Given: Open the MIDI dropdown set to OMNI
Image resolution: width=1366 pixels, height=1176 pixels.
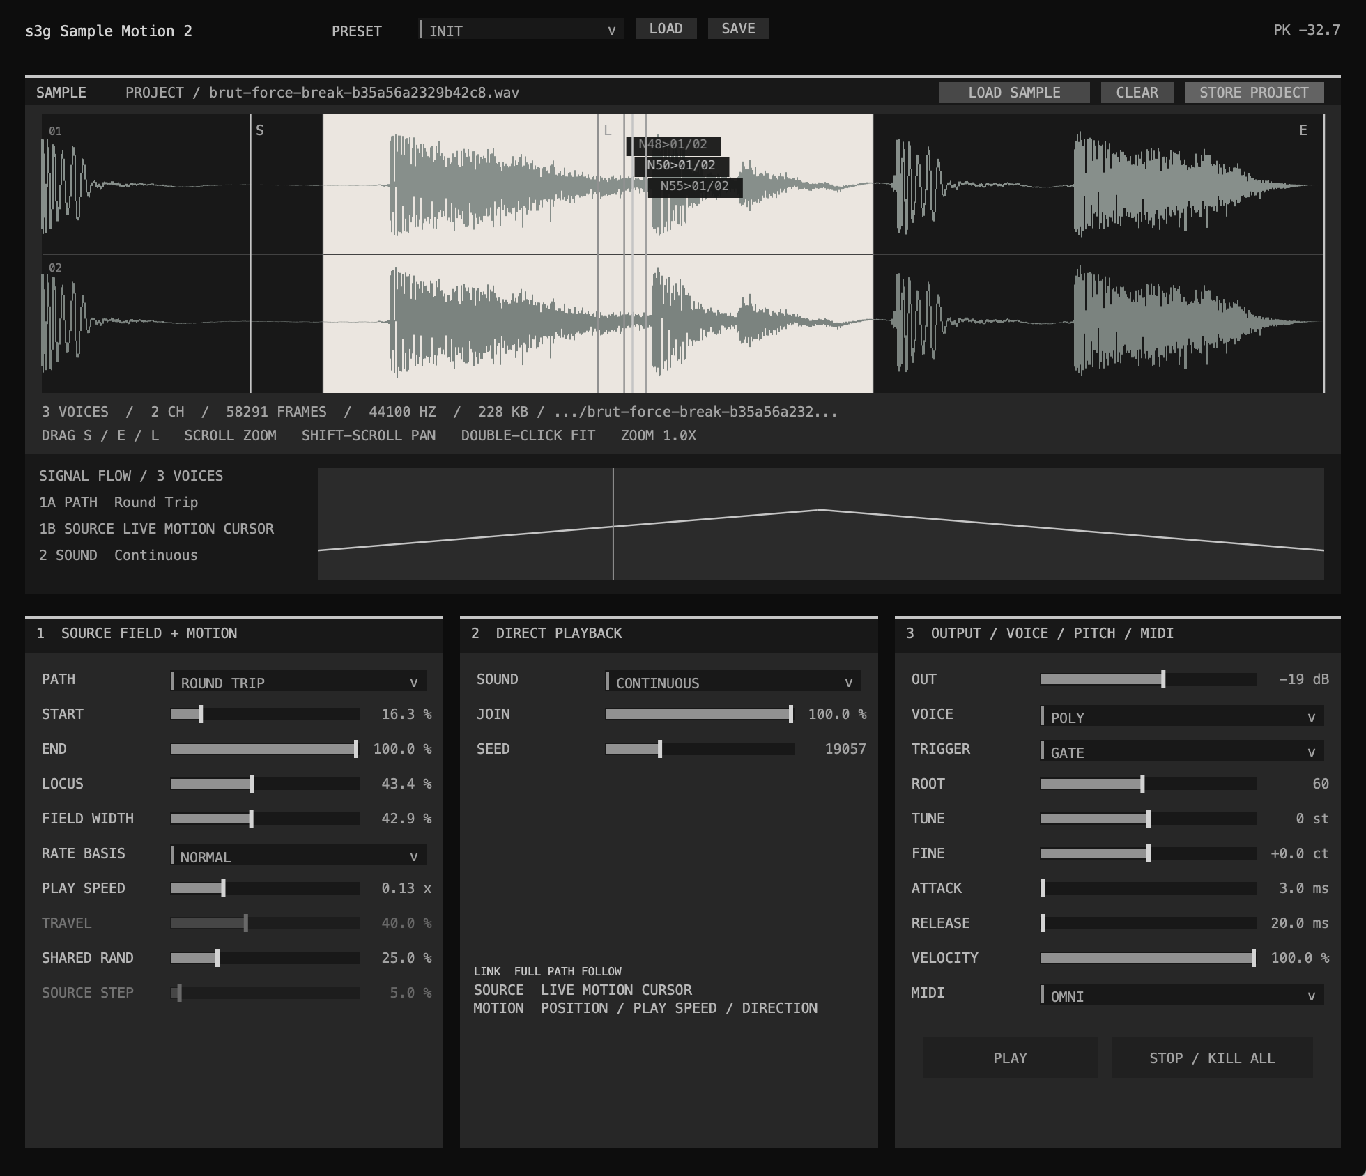Looking at the screenshot, I should coord(1182,995).
